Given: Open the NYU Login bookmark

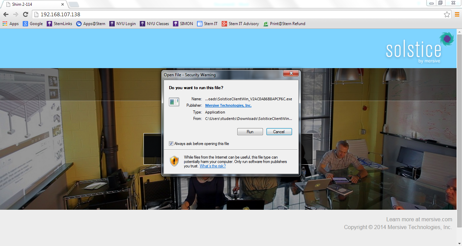Looking at the screenshot, I should click(x=123, y=24).
